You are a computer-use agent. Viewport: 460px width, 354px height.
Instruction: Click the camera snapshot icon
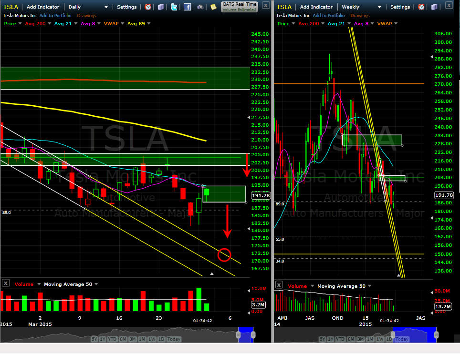(x=200, y=7)
